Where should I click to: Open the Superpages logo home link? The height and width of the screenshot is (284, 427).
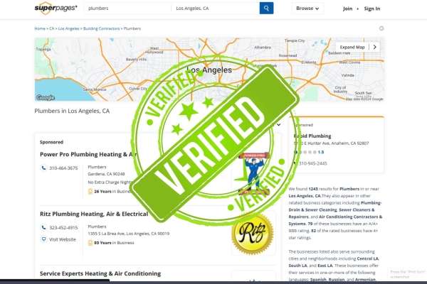56,8
